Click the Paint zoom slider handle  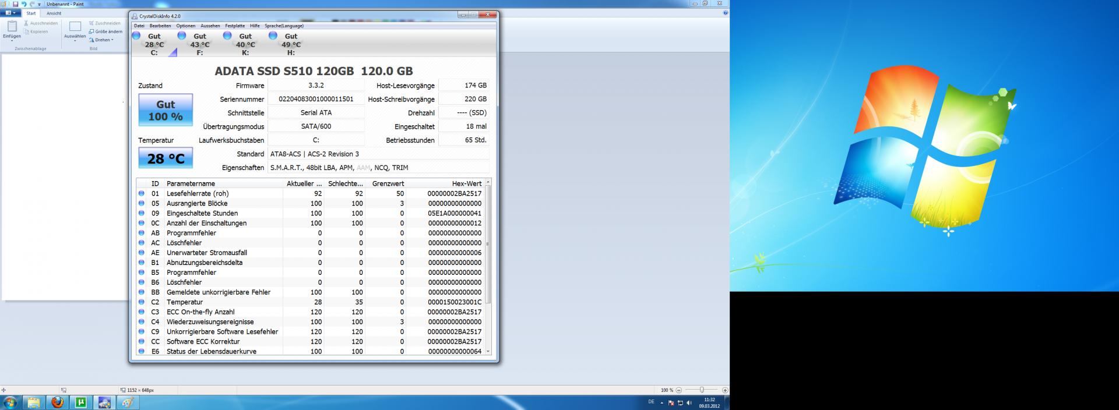(702, 390)
